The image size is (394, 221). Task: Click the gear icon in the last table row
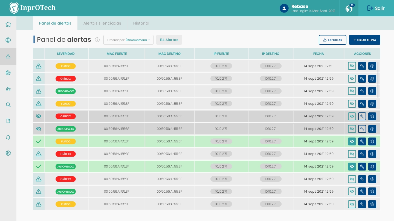point(372,204)
